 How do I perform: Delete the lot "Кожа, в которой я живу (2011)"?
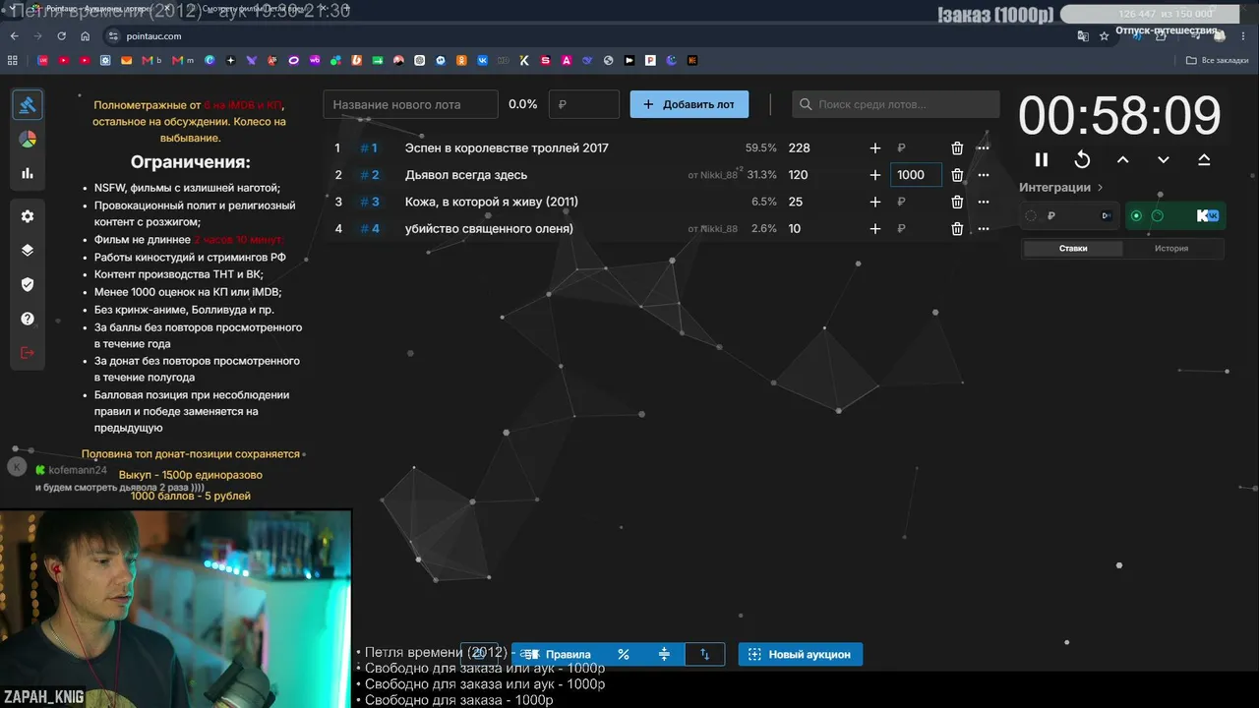tap(957, 202)
